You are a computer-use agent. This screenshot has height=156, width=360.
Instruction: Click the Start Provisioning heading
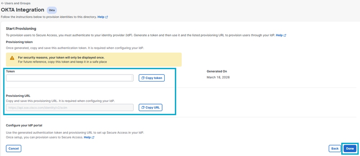click(x=21, y=29)
